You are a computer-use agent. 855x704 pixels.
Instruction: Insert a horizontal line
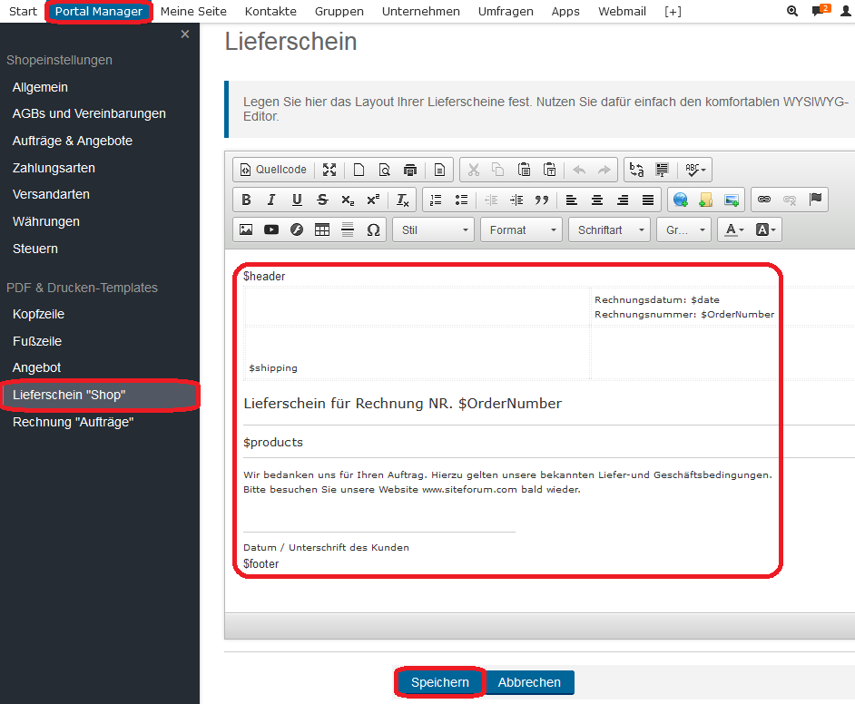348,230
